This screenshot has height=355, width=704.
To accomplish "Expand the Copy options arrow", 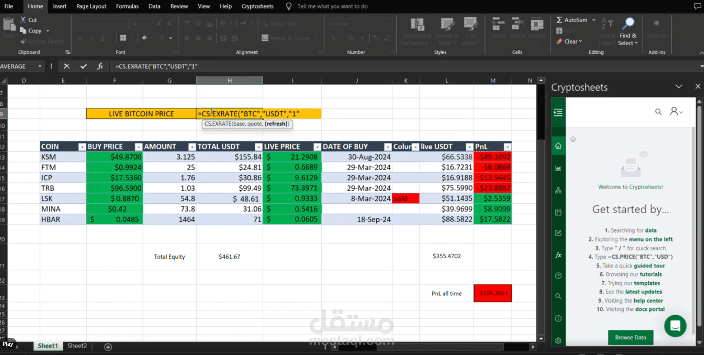I will click(47, 31).
